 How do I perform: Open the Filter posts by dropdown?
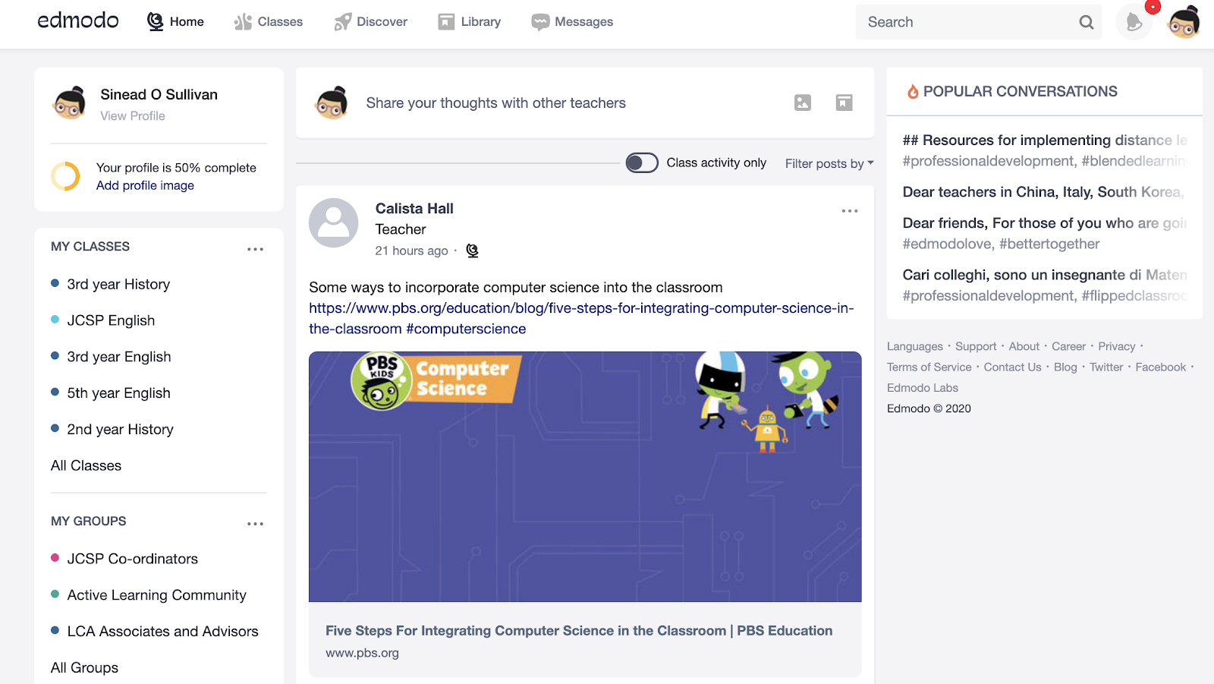point(829,163)
